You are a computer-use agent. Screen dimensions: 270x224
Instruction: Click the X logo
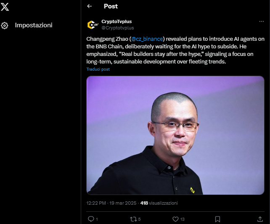click(x=5, y=7)
